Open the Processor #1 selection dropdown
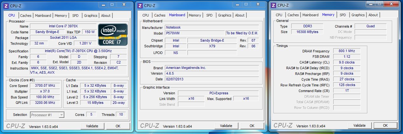403x134 pixels. (x=47, y=115)
